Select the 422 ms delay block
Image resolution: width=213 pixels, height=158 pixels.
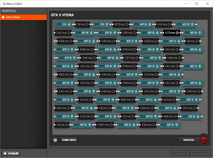[65, 75]
